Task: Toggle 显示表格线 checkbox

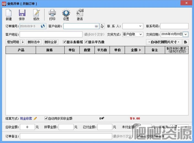Action: click(x=64, y=42)
